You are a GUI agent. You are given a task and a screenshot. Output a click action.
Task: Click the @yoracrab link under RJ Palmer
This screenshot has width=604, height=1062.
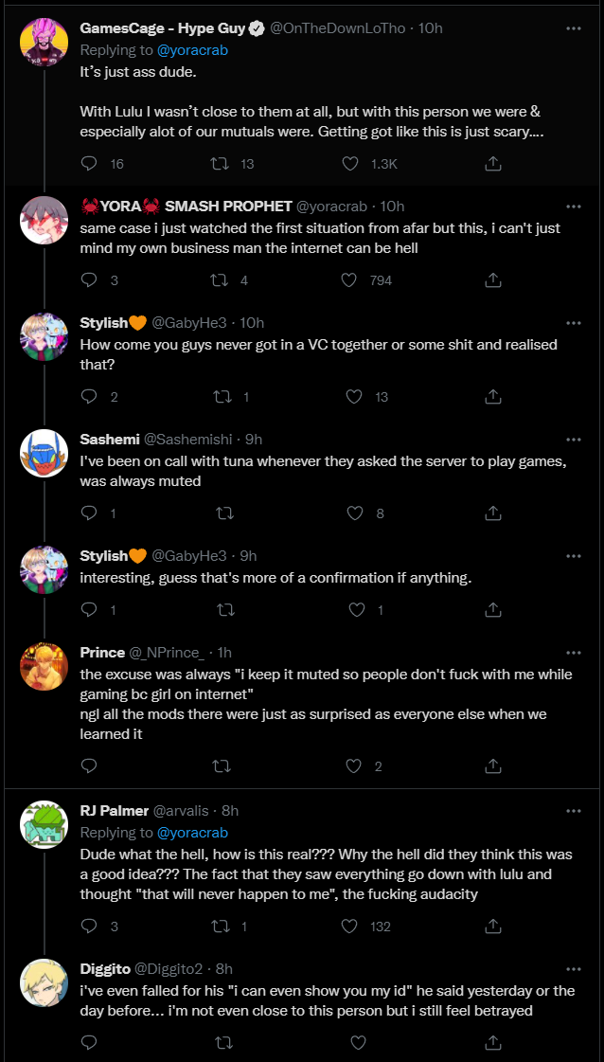192,833
